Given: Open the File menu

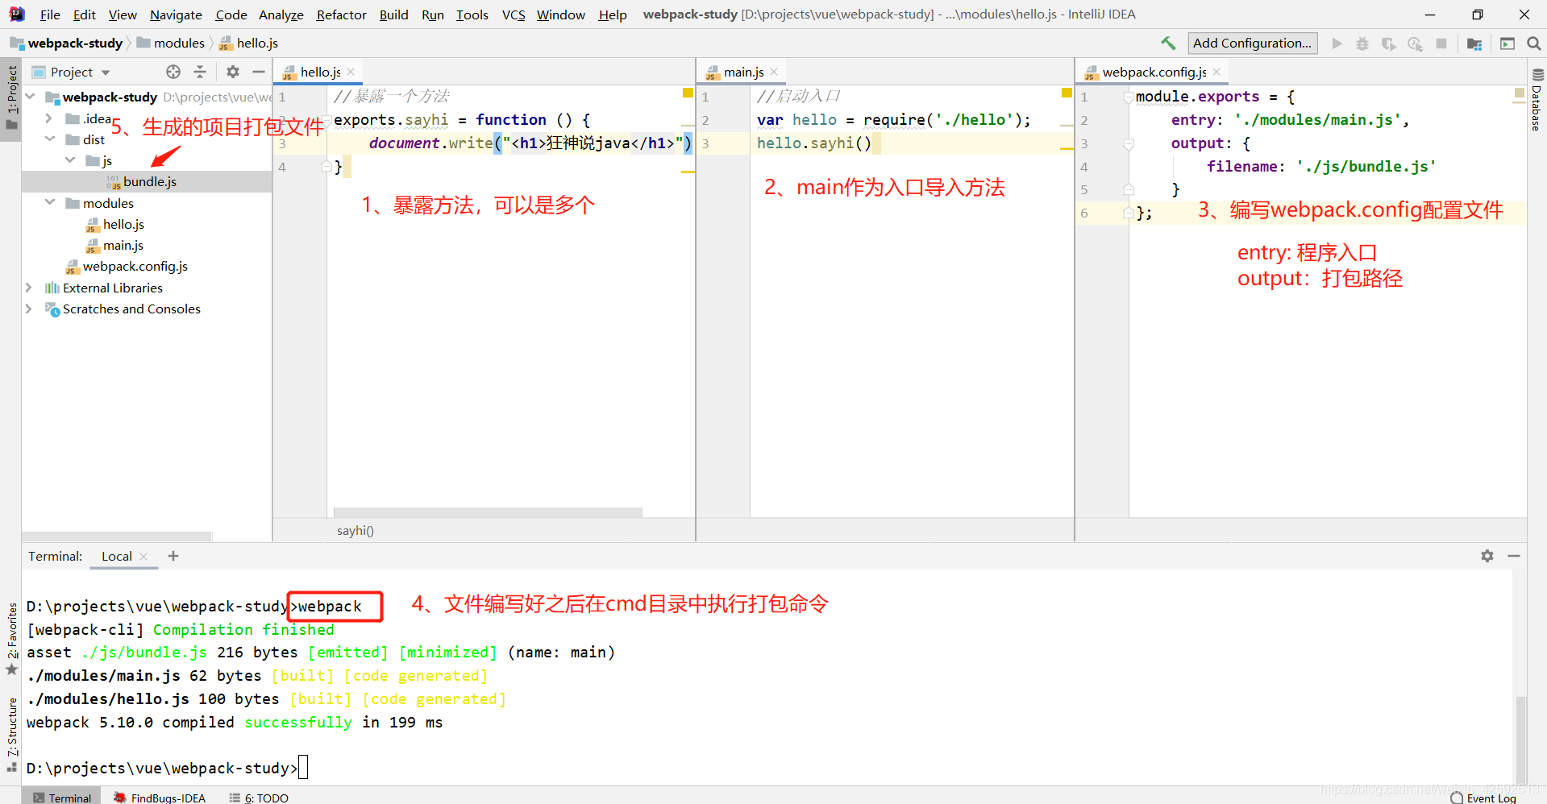Looking at the screenshot, I should tap(50, 15).
